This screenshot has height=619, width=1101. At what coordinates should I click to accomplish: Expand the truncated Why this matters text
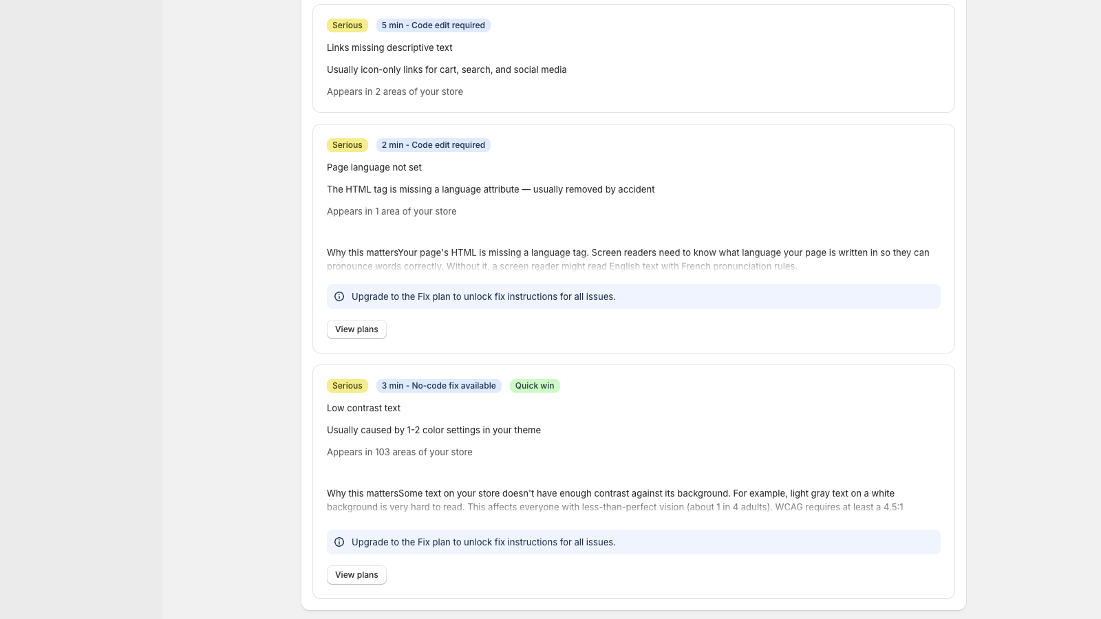628,259
